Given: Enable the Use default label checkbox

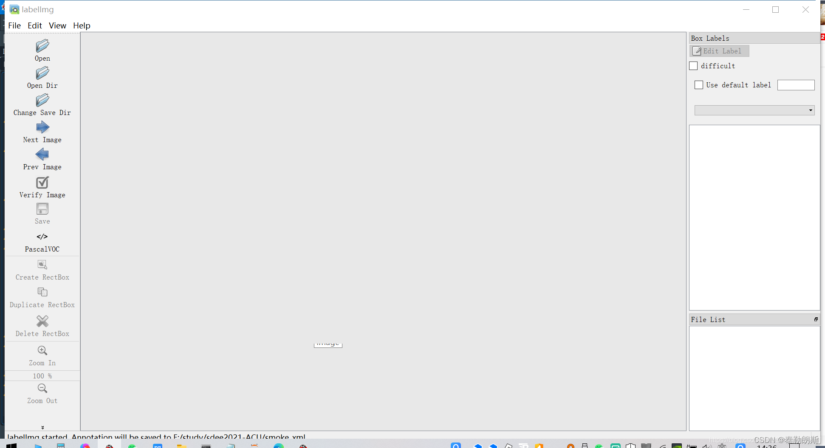Looking at the screenshot, I should point(699,85).
